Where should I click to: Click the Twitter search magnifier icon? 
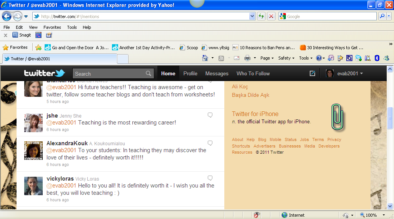point(149,73)
